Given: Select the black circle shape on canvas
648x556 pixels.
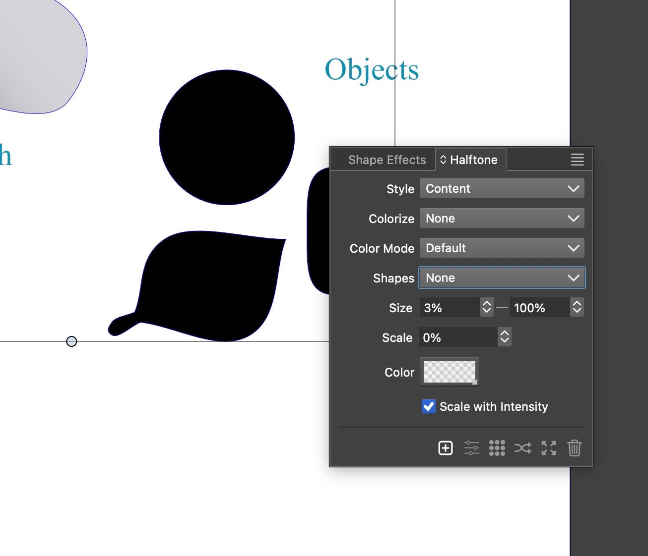Looking at the screenshot, I should 227,137.
